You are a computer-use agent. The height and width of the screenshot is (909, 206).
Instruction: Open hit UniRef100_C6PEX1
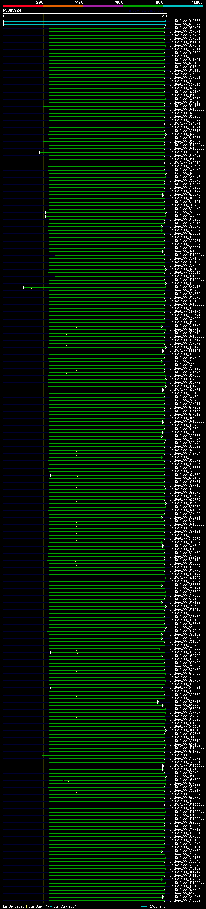coord(185,31)
